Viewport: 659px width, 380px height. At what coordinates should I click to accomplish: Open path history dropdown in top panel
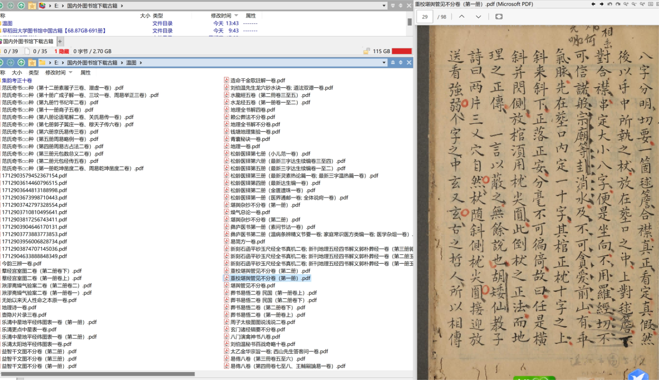pos(384,6)
